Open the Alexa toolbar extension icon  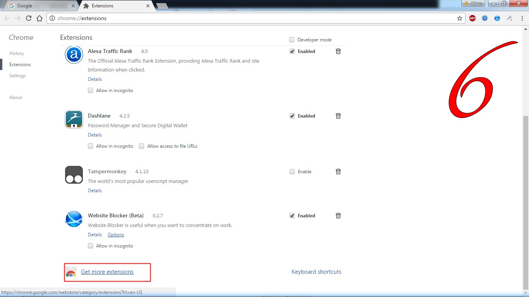pos(485,18)
